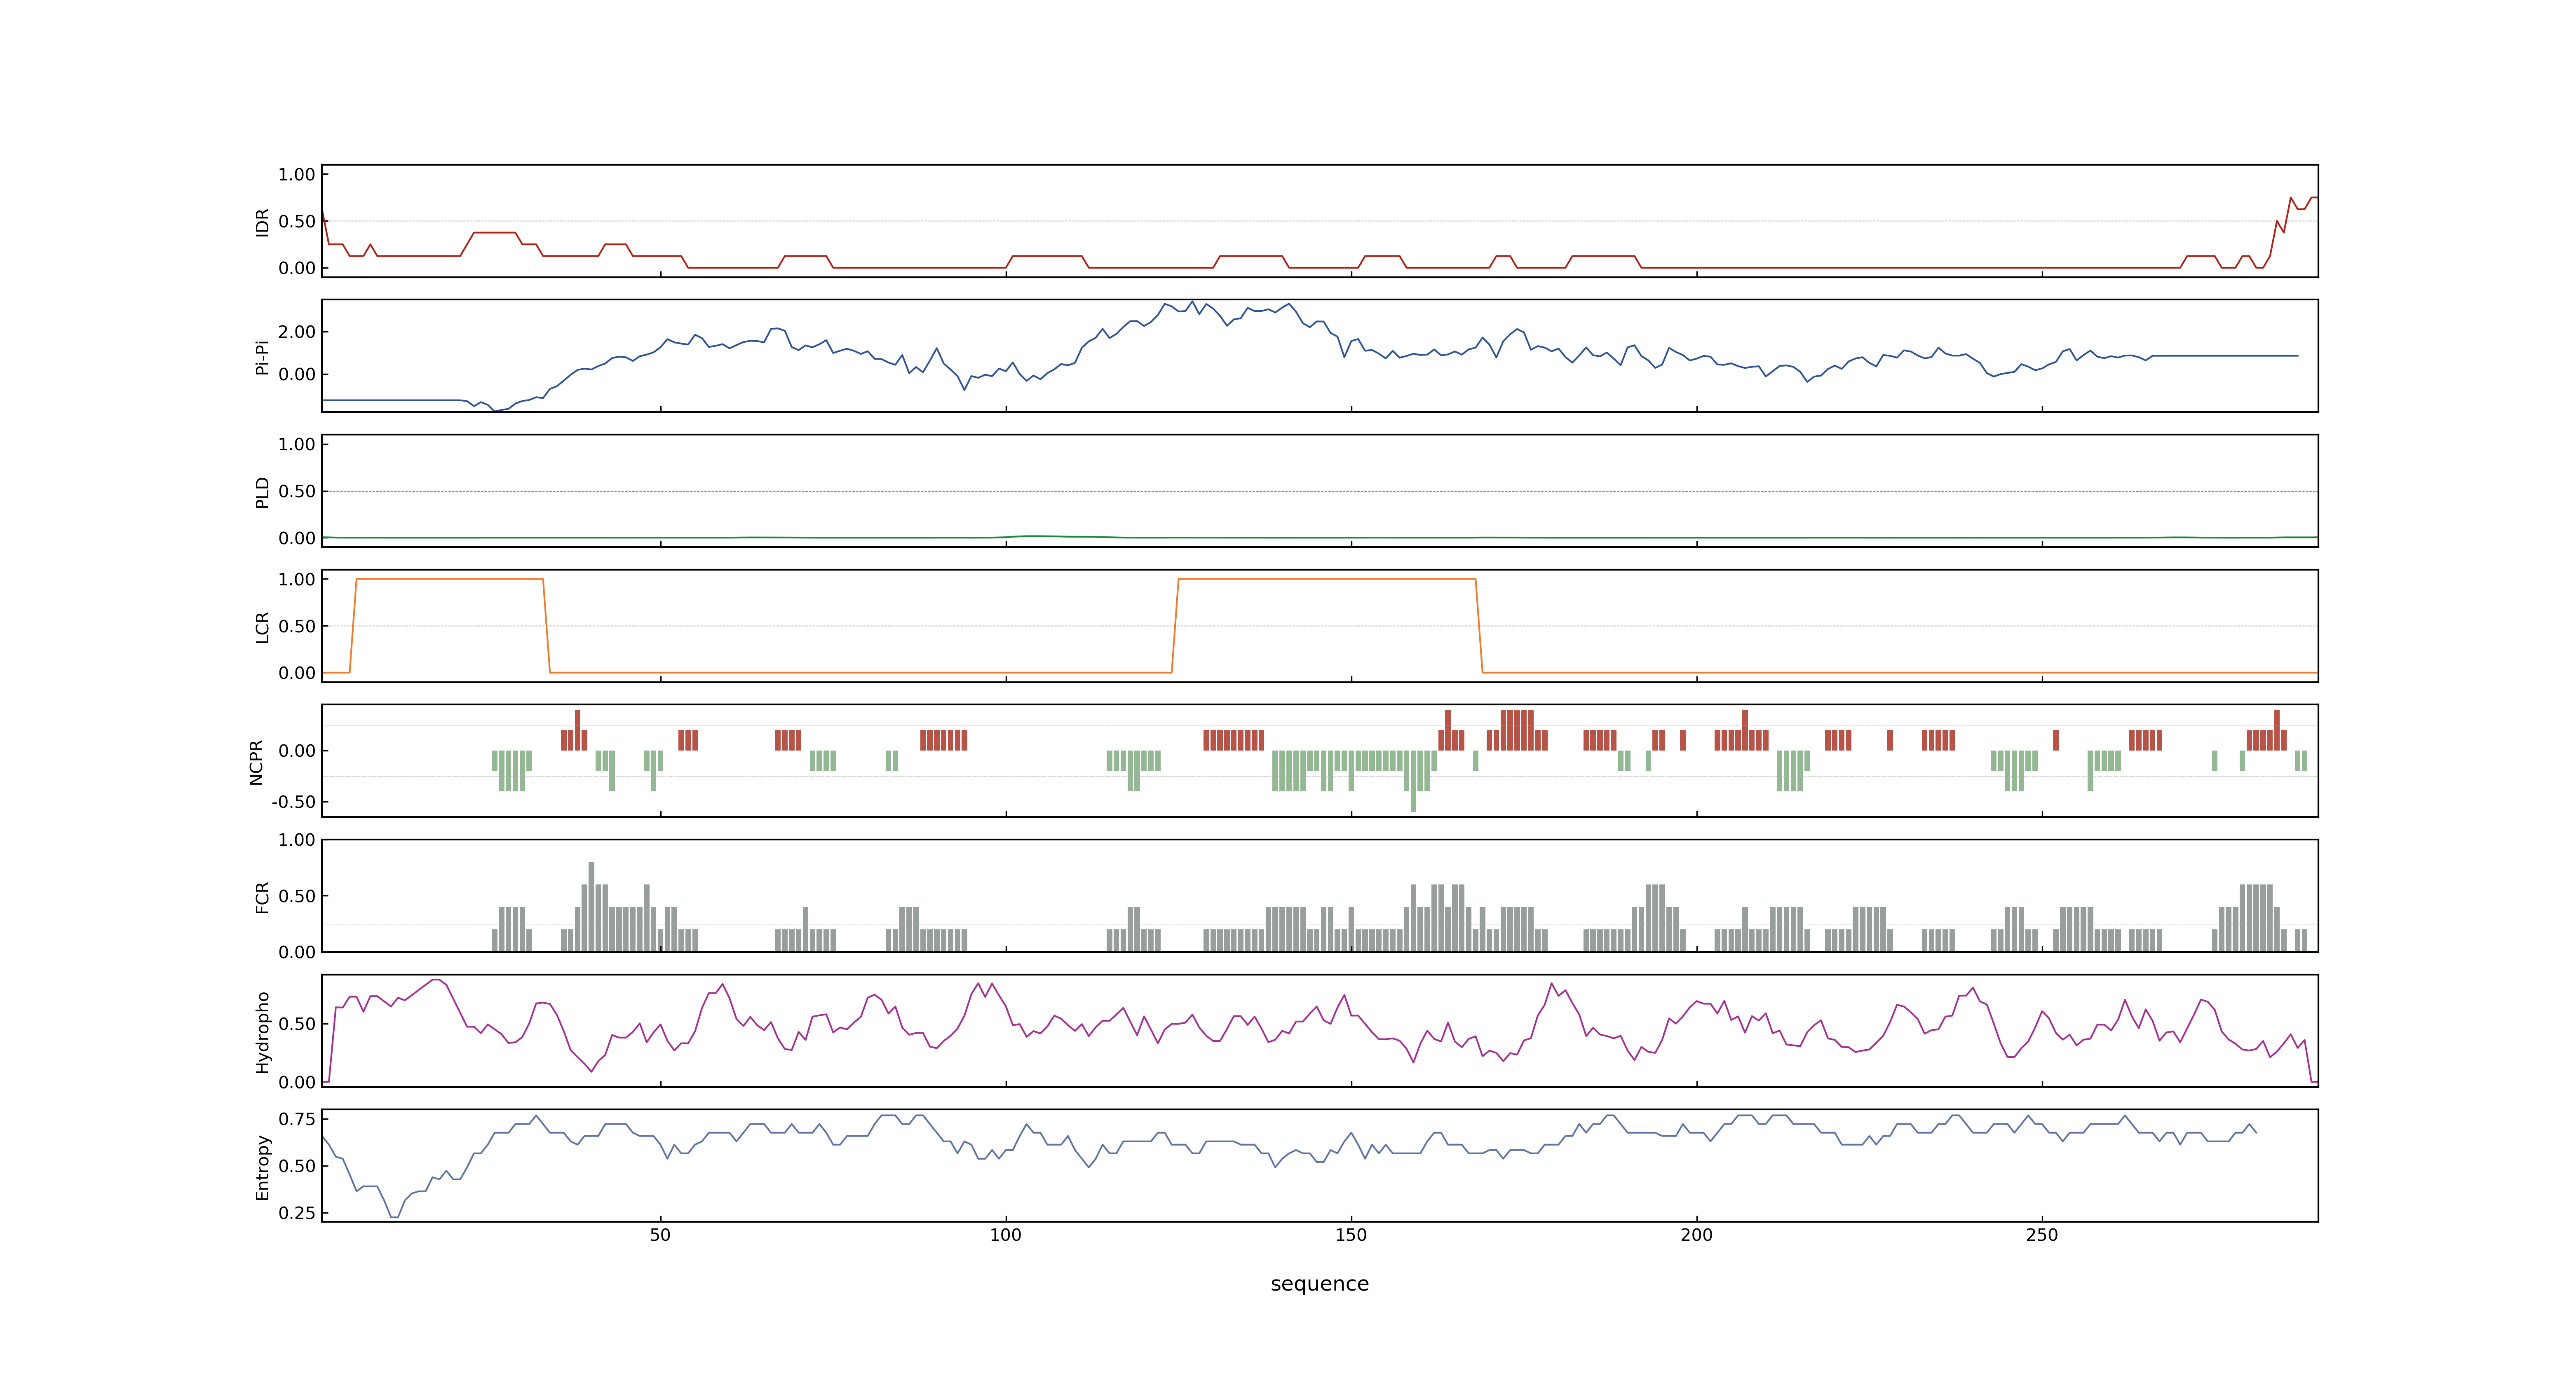This screenshot has width=2576, height=1373.
Task: Click the 0.50 tick of LCR panel
Action: tap(297, 627)
